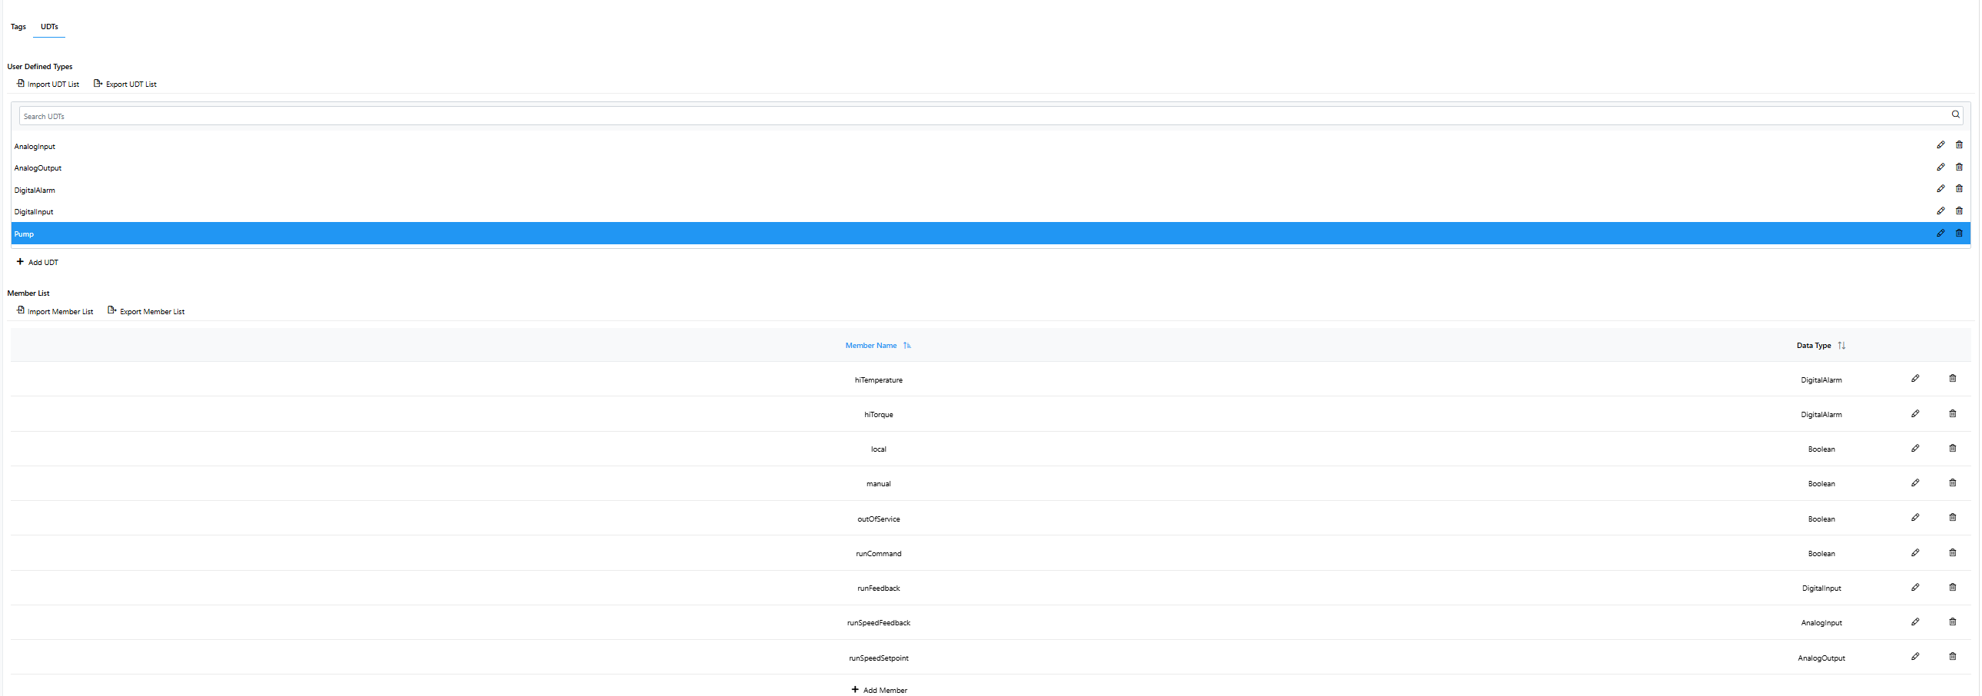Screen dimensions: 1982x696
Task: Edit the Pump UDT pencil icon
Action: (1941, 233)
